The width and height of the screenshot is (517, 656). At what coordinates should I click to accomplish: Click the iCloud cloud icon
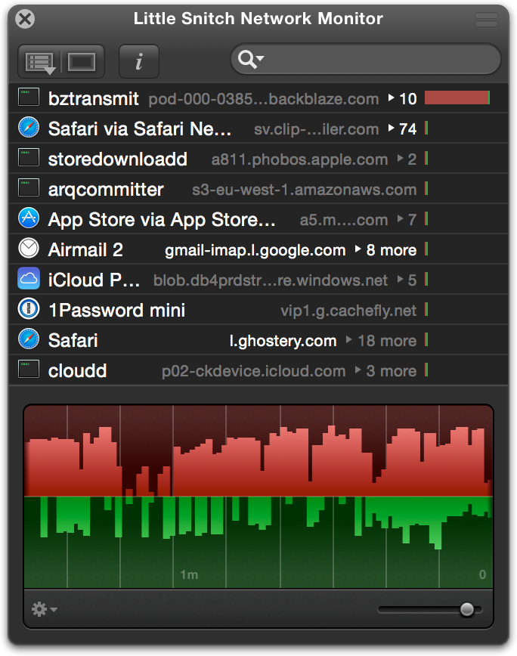[x=29, y=279]
